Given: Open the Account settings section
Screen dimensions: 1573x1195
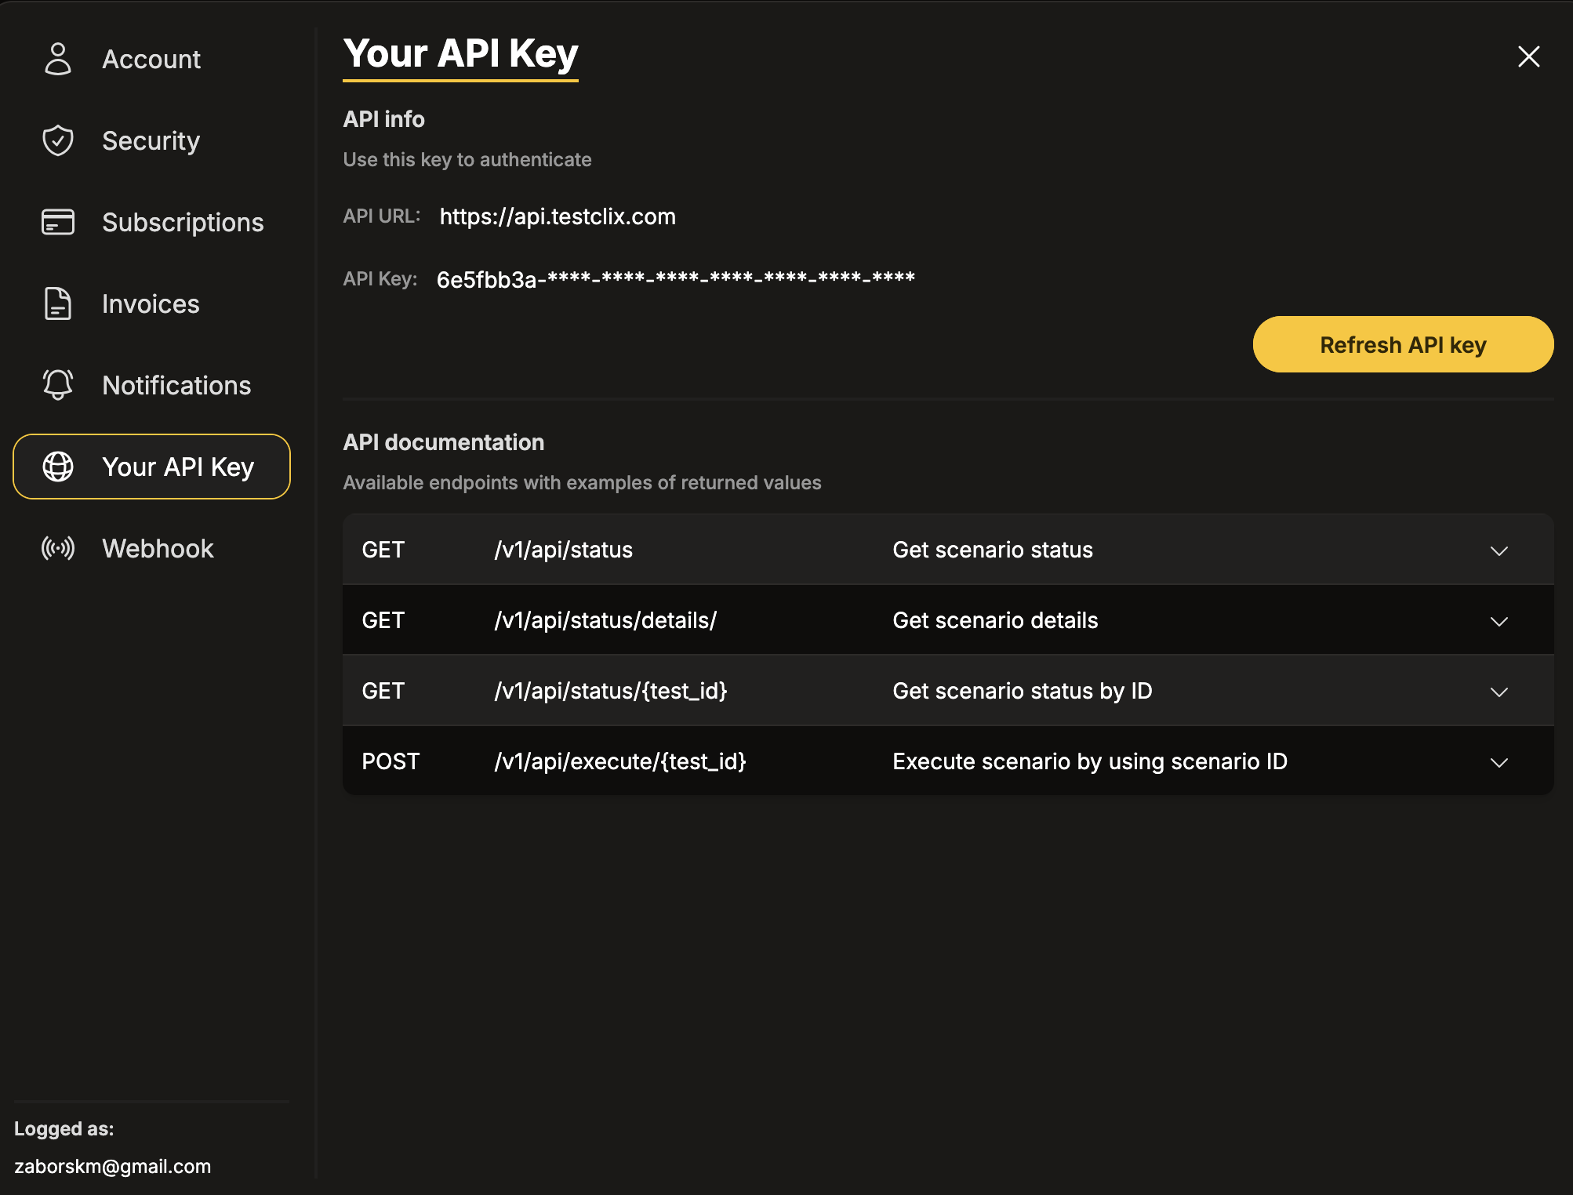Looking at the screenshot, I should [x=151, y=59].
